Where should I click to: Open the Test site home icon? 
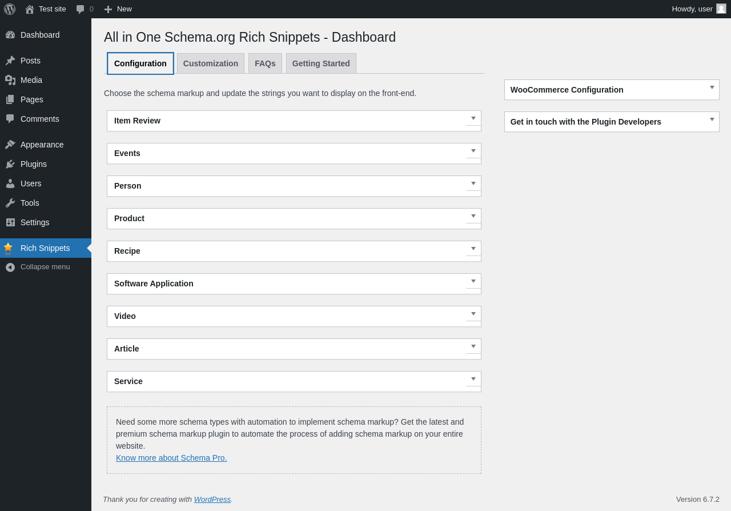(x=30, y=9)
